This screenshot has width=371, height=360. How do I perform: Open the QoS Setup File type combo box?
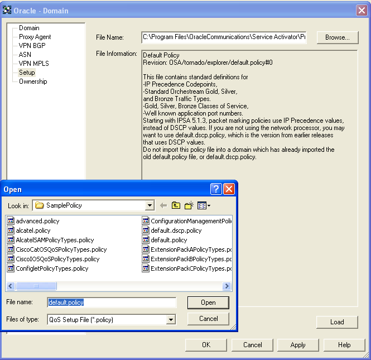tap(112, 320)
